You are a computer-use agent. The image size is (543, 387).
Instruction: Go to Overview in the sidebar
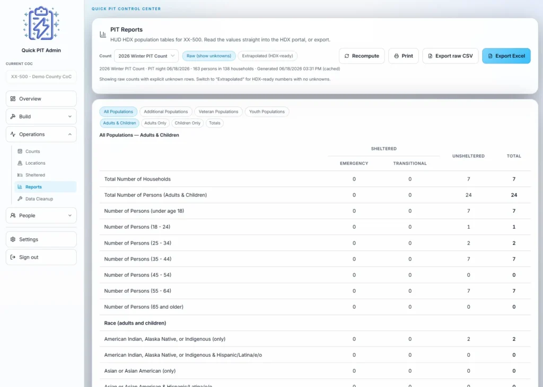point(41,98)
